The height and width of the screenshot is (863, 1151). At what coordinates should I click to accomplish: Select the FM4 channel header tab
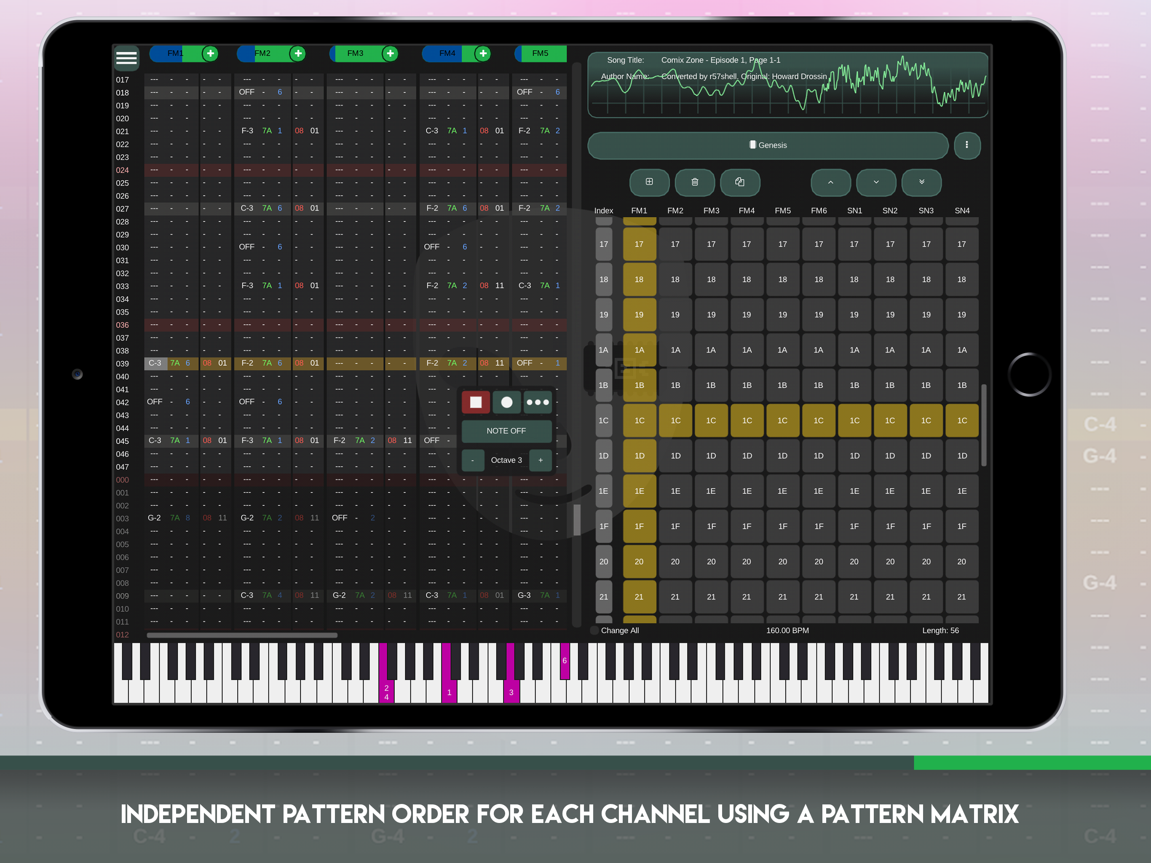point(447,54)
